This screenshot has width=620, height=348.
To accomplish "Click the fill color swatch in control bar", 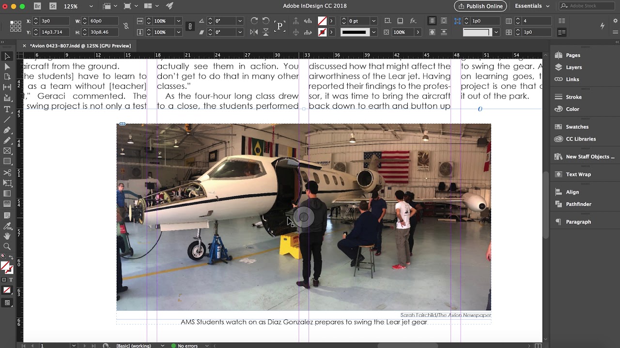I will click(x=322, y=21).
